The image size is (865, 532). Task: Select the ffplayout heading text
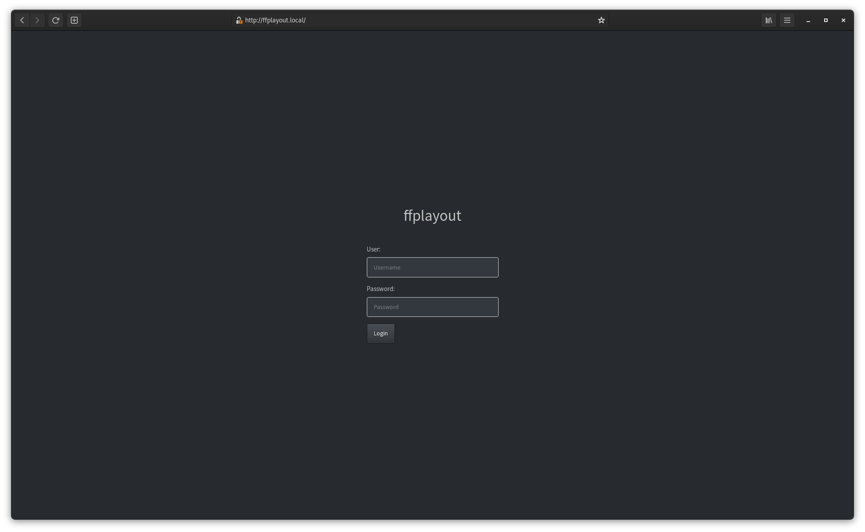(x=433, y=216)
